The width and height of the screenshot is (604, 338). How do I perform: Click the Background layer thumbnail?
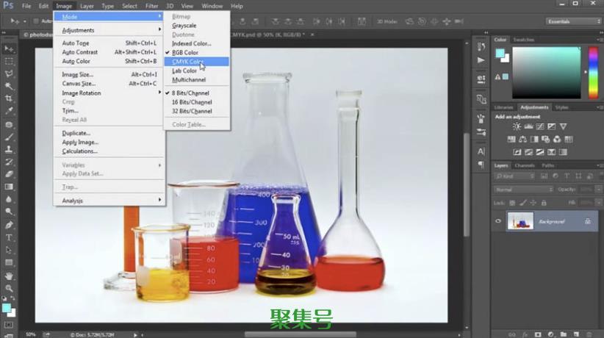pos(520,221)
